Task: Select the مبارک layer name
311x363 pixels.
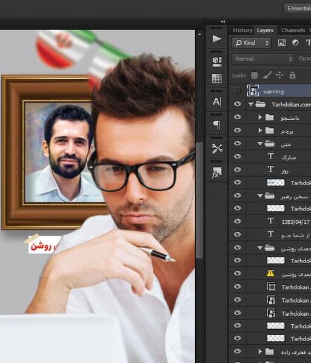Action: click(289, 158)
